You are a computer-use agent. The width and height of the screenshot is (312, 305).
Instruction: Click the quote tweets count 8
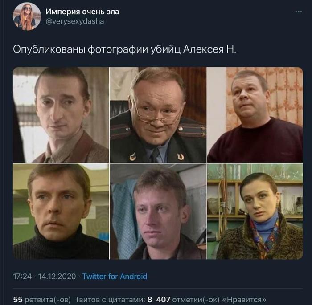click(150, 299)
